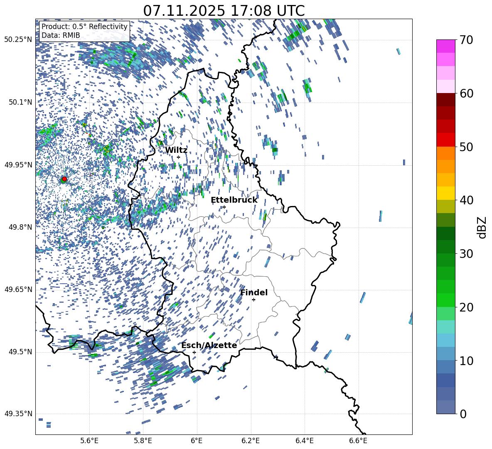Click the 50.25°N latitude label

pos(18,40)
